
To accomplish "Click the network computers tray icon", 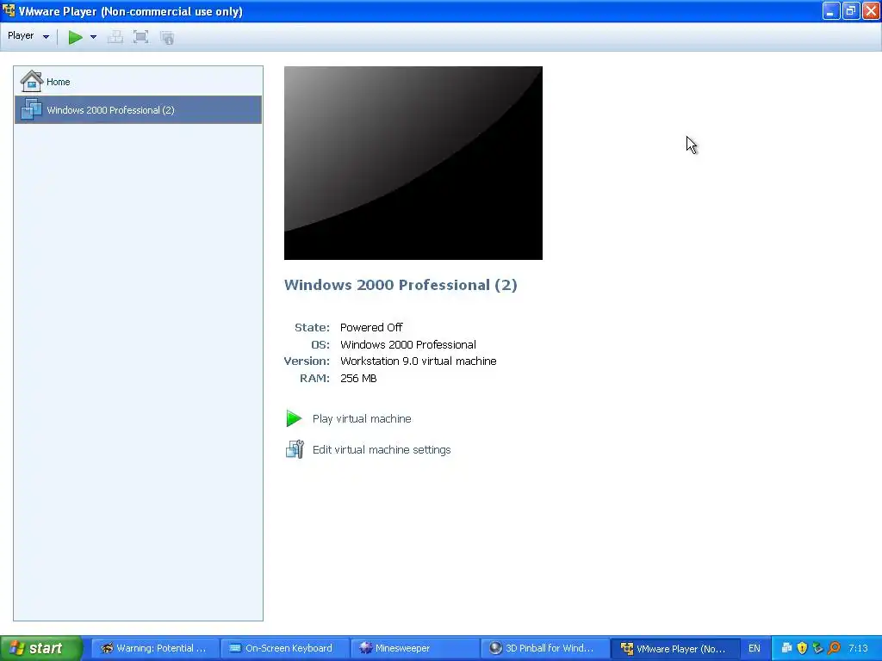I will click(x=787, y=648).
